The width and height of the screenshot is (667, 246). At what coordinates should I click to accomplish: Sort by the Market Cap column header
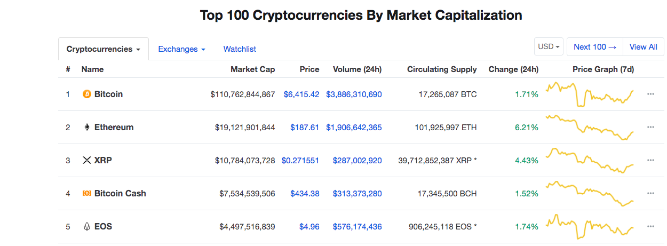tap(253, 69)
